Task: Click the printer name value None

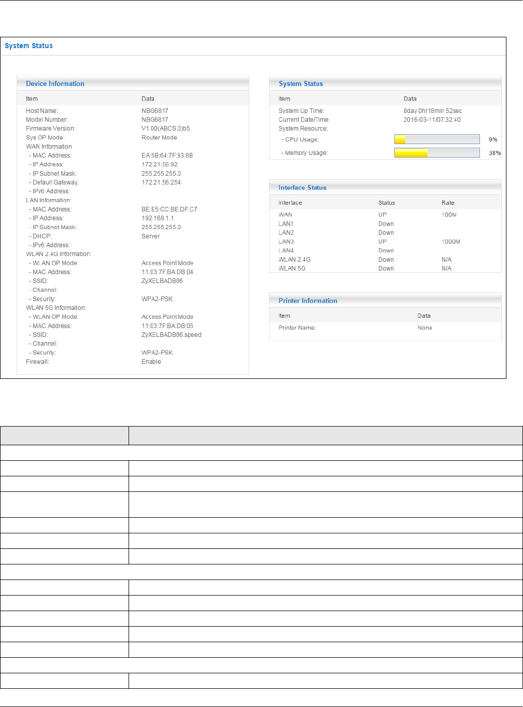Action: (x=425, y=328)
